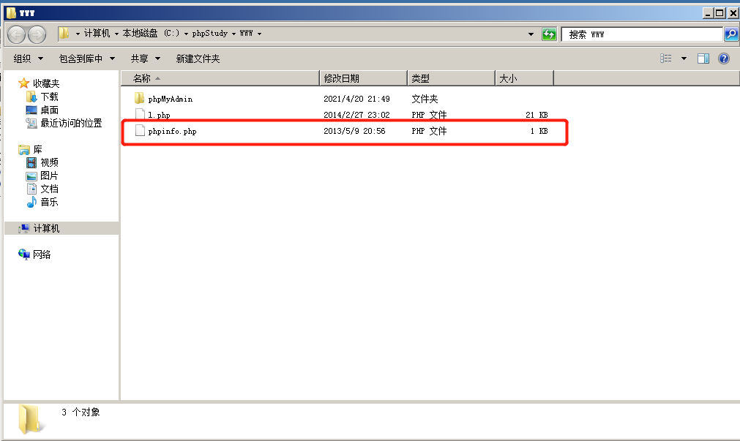Image resolution: width=740 pixels, height=441 pixels.
Task: Click the change view icon
Action: [x=666, y=59]
